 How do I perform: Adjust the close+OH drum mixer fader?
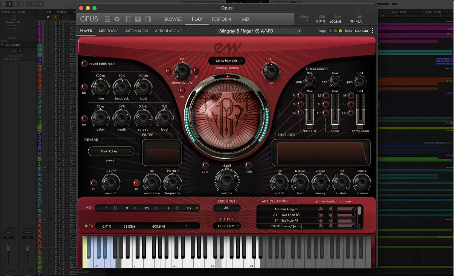point(310,125)
